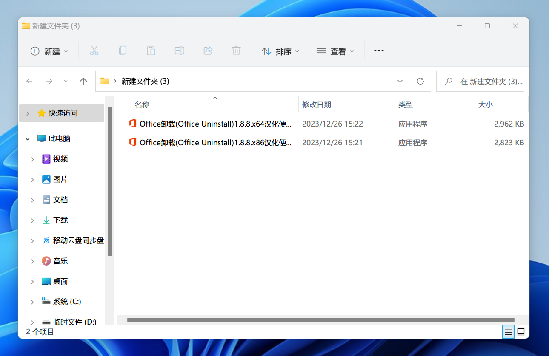Select 快速访问 in navigation pane
This screenshot has height=356, width=549.
click(62, 113)
